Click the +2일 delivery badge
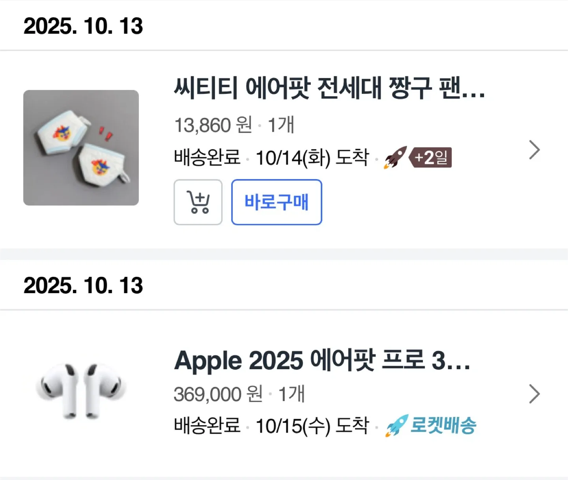 [x=431, y=157]
